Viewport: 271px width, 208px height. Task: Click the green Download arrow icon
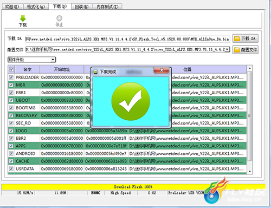point(23,18)
